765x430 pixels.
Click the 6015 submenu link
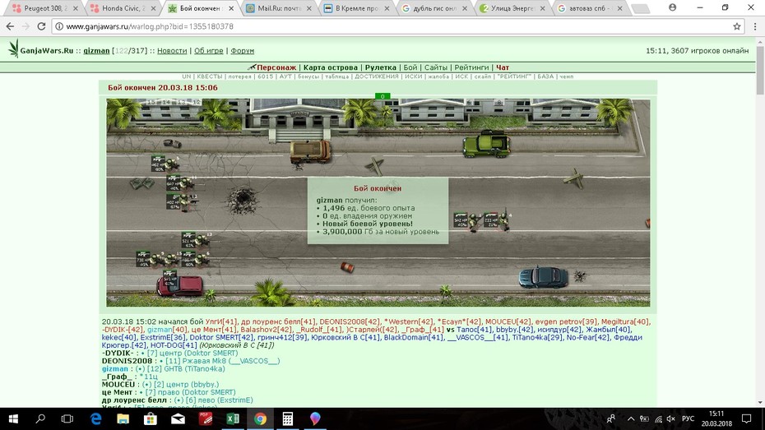click(x=266, y=76)
